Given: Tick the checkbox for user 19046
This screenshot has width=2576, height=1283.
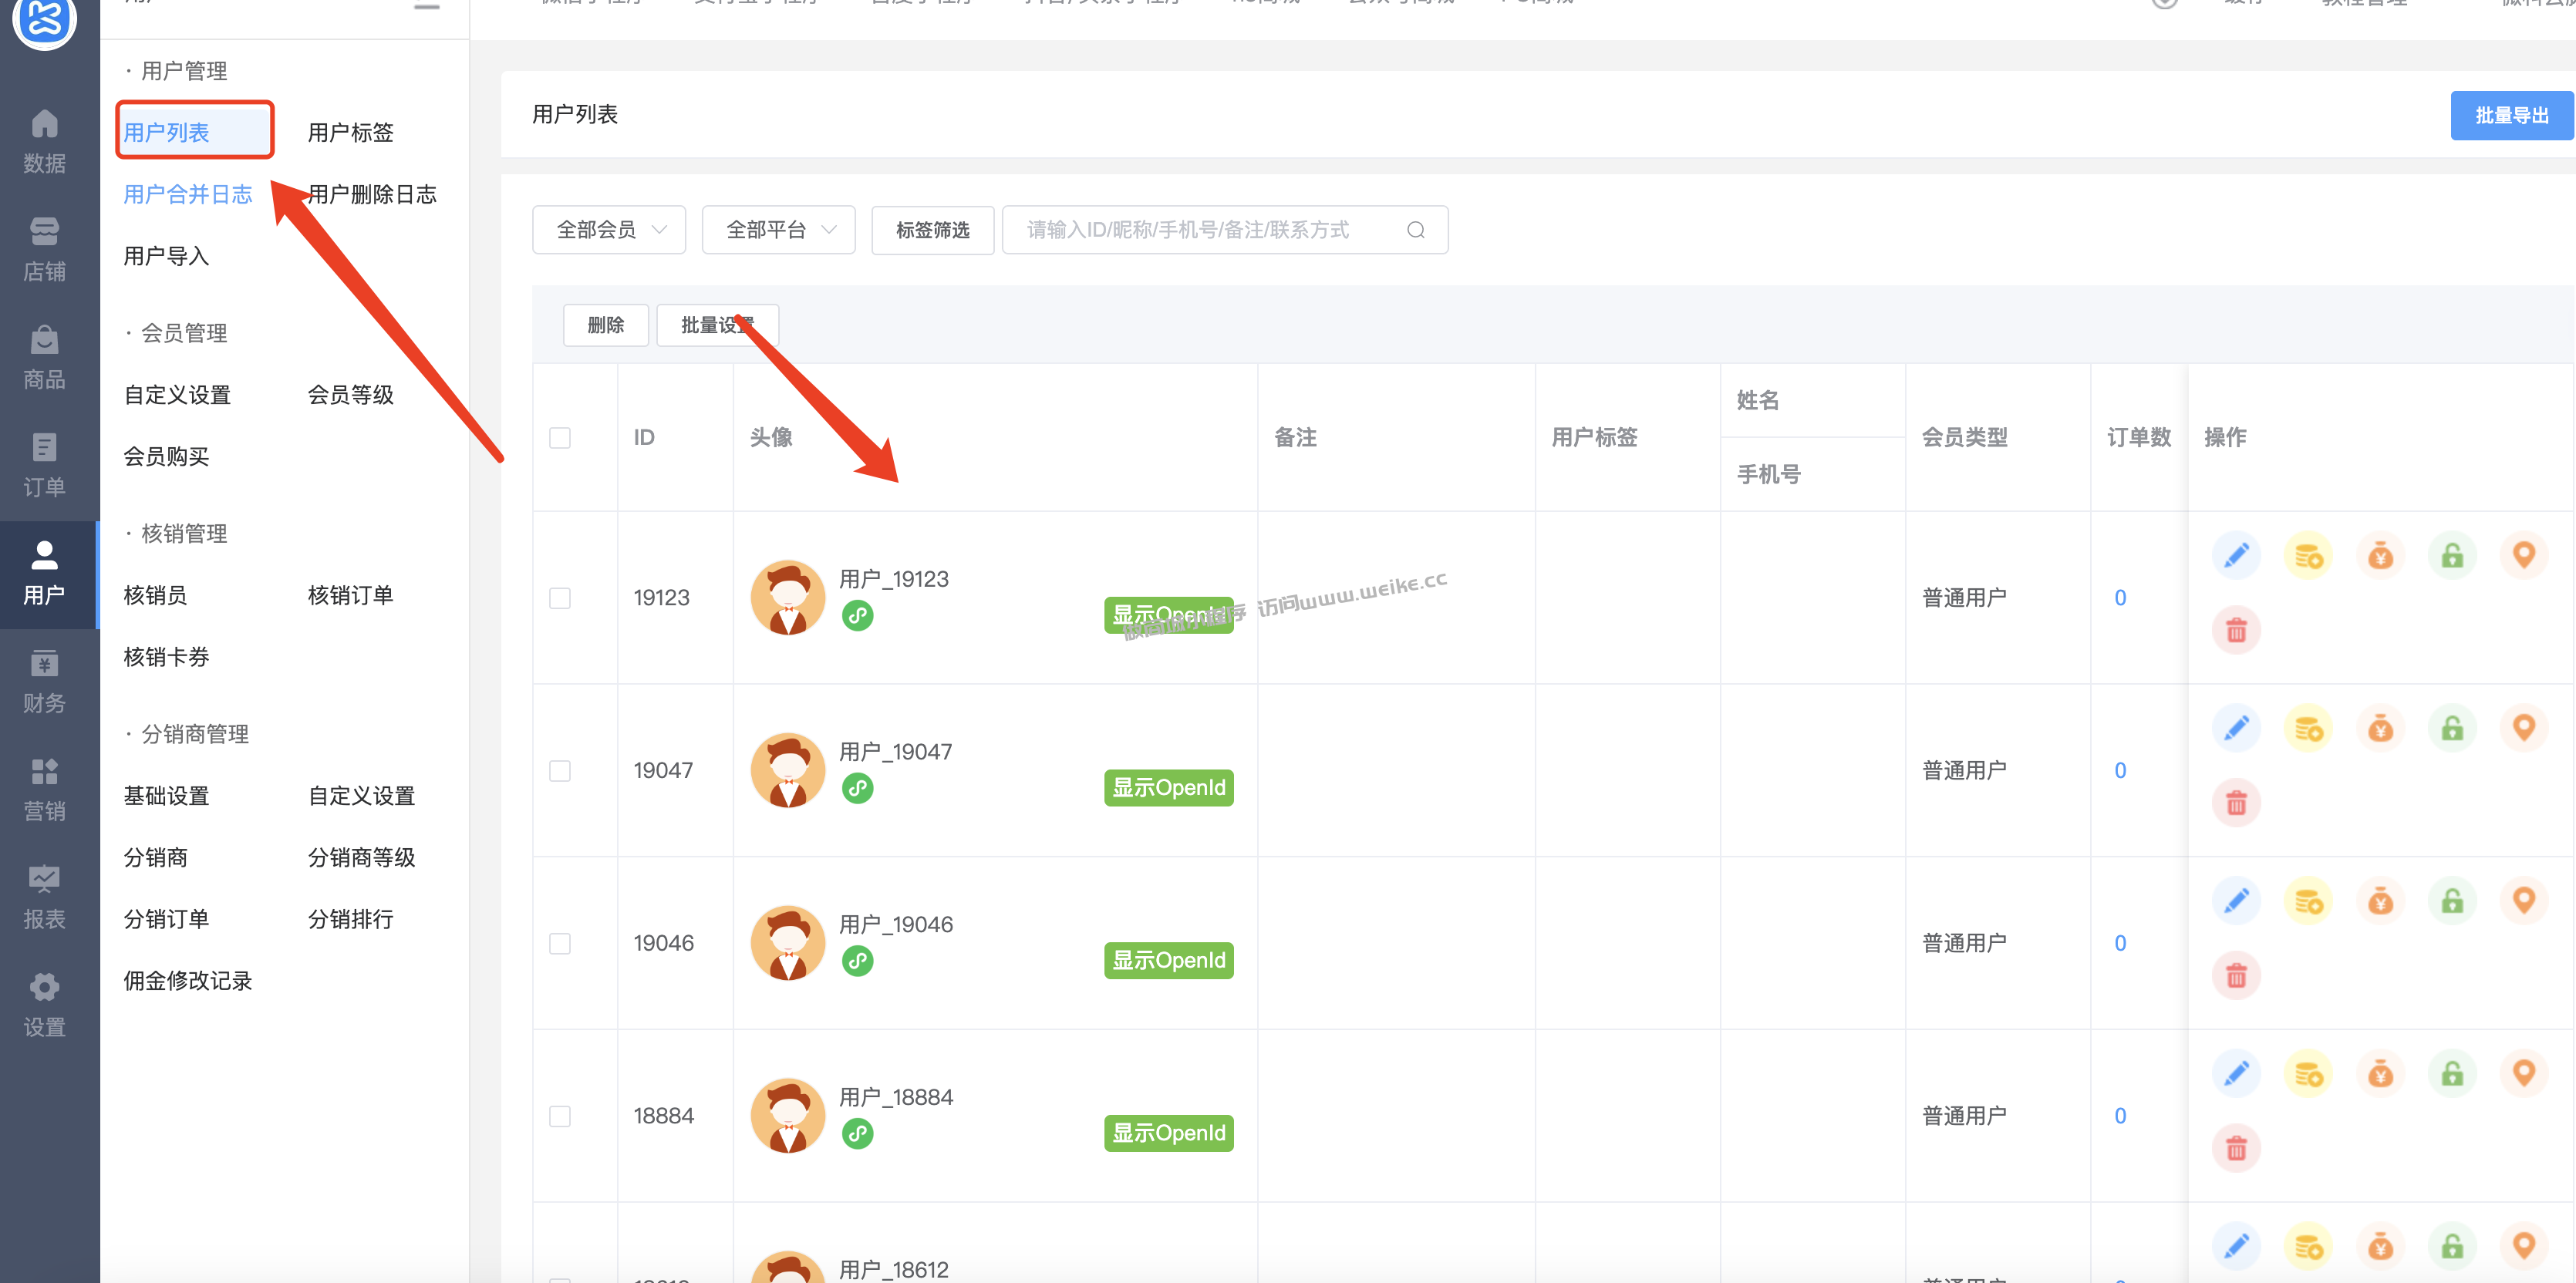Looking at the screenshot, I should pyautogui.click(x=560, y=943).
